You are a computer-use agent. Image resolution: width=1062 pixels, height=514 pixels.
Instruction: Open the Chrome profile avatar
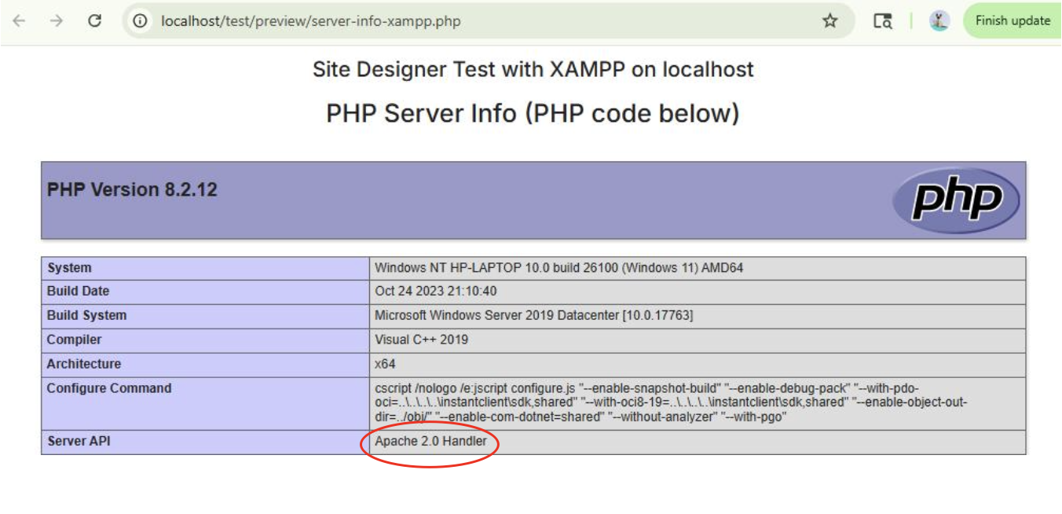point(939,21)
